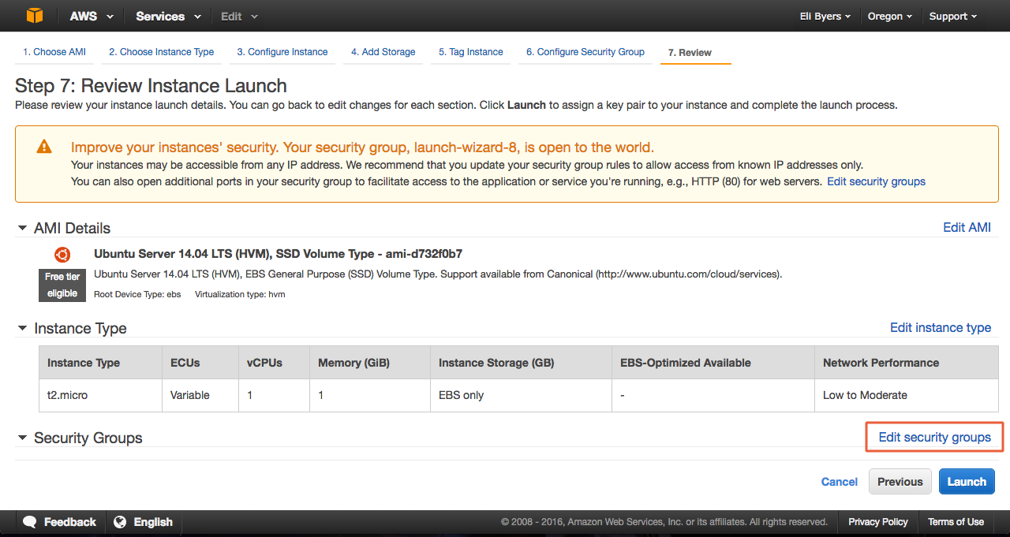Select the 7. Review tab
1010x537 pixels.
tap(690, 53)
